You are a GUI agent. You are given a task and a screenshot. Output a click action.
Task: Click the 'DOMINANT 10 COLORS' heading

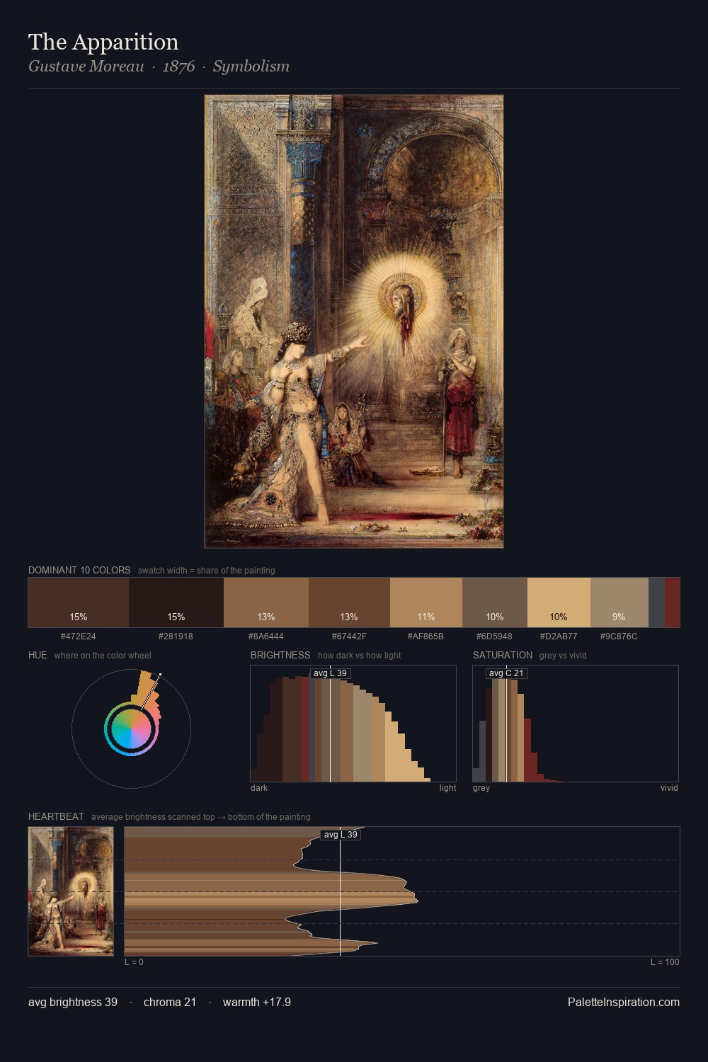79,570
